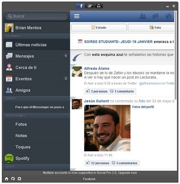Switch to the Gmail account tab icon
180x184 pixels.
coord(98,6)
